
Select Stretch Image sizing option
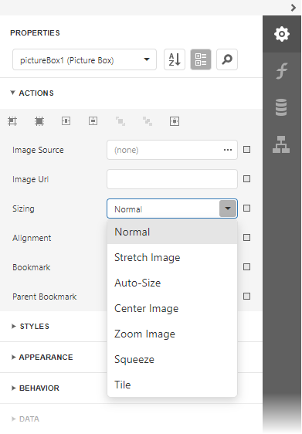[x=172, y=257]
